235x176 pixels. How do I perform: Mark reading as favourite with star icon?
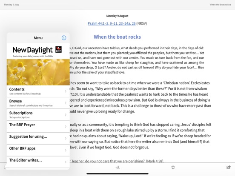point(173,167)
